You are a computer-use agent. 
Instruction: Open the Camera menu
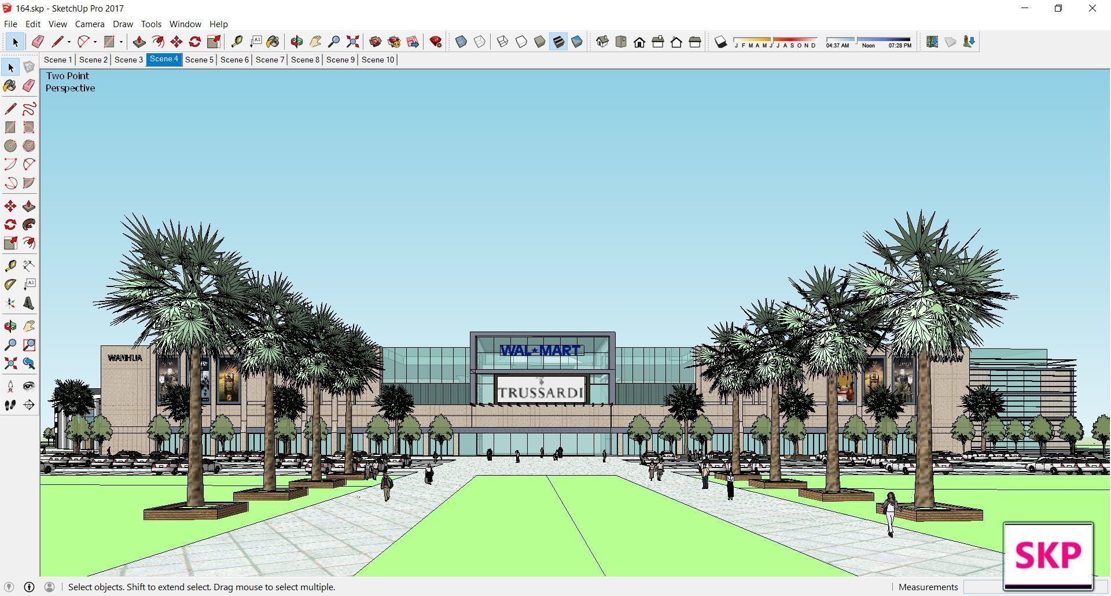90,24
